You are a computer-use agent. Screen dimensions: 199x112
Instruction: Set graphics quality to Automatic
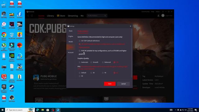pyautogui.click(x=80, y=62)
